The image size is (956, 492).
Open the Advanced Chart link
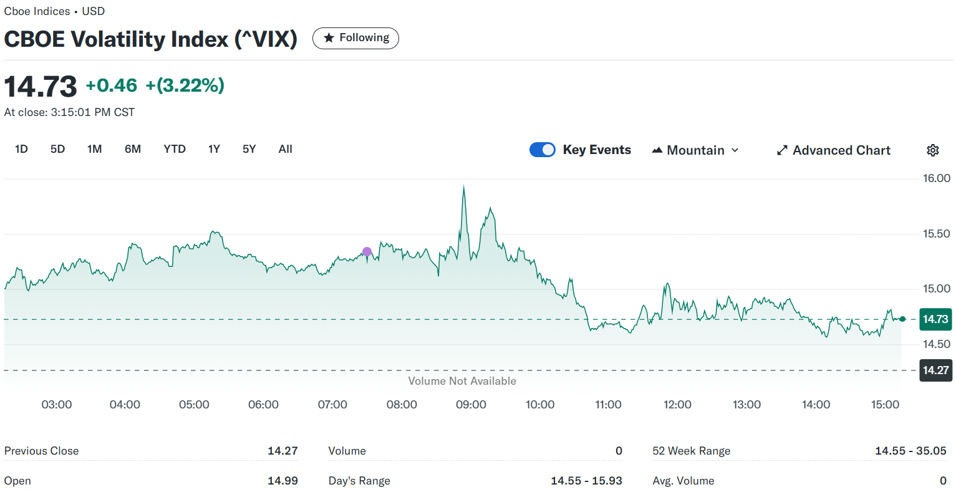pyautogui.click(x=833, y=150)
